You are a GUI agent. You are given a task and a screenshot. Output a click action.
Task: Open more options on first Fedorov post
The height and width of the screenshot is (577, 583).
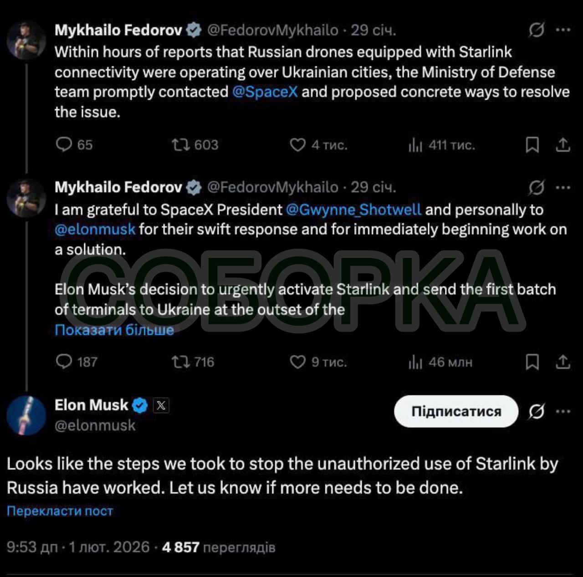coord(563,30)
